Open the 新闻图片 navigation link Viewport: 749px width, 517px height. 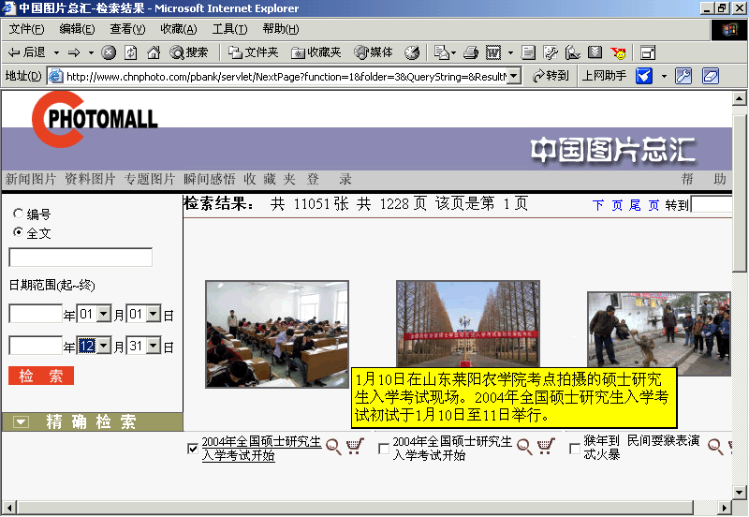pos(31,179)
